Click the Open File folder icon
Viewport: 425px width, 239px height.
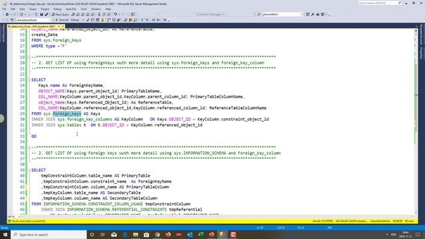[37, 15]
